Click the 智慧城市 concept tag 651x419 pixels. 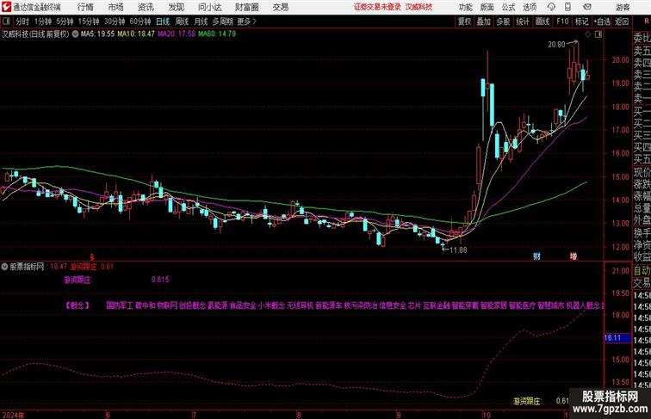(x=551, y=305)
